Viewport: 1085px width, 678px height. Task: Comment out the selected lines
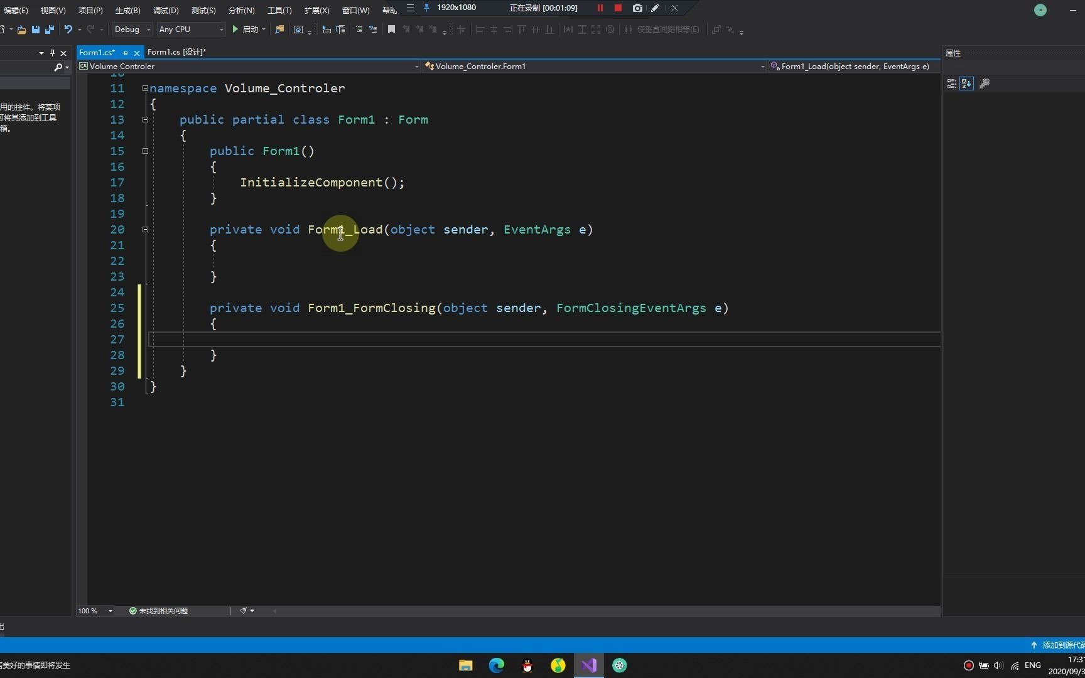click(359, 30)
